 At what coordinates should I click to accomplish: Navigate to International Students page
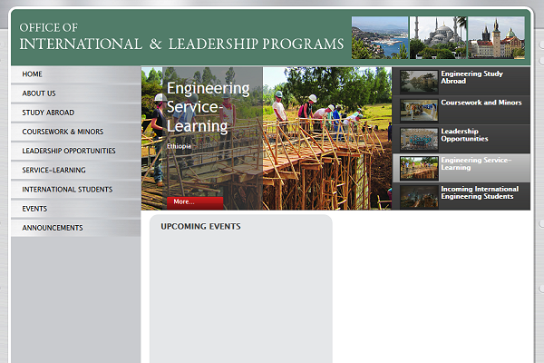pyautogui.click(x=75, y=190)
